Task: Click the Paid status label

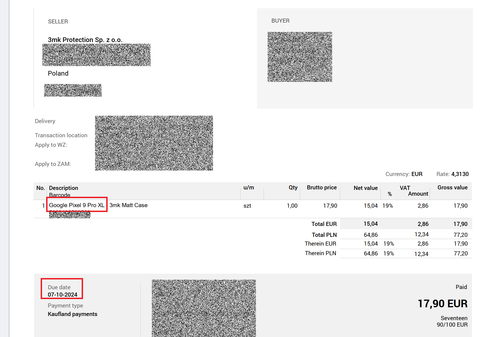Action: (461, 287)
